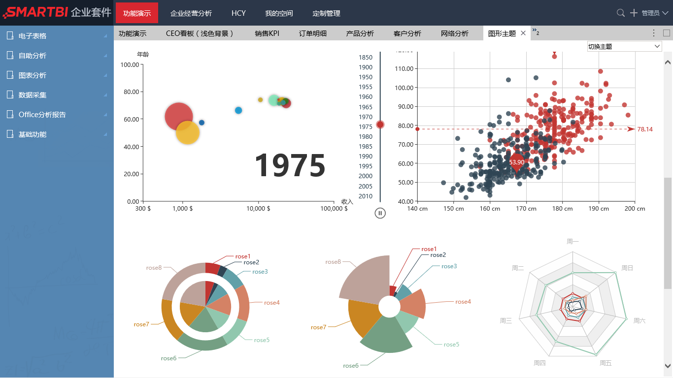Image resolution: width=673 pixels, height=378 pixels.
Task: Click the SMARTBI 企业套件 logo
Action: click(x=57, y=12)
